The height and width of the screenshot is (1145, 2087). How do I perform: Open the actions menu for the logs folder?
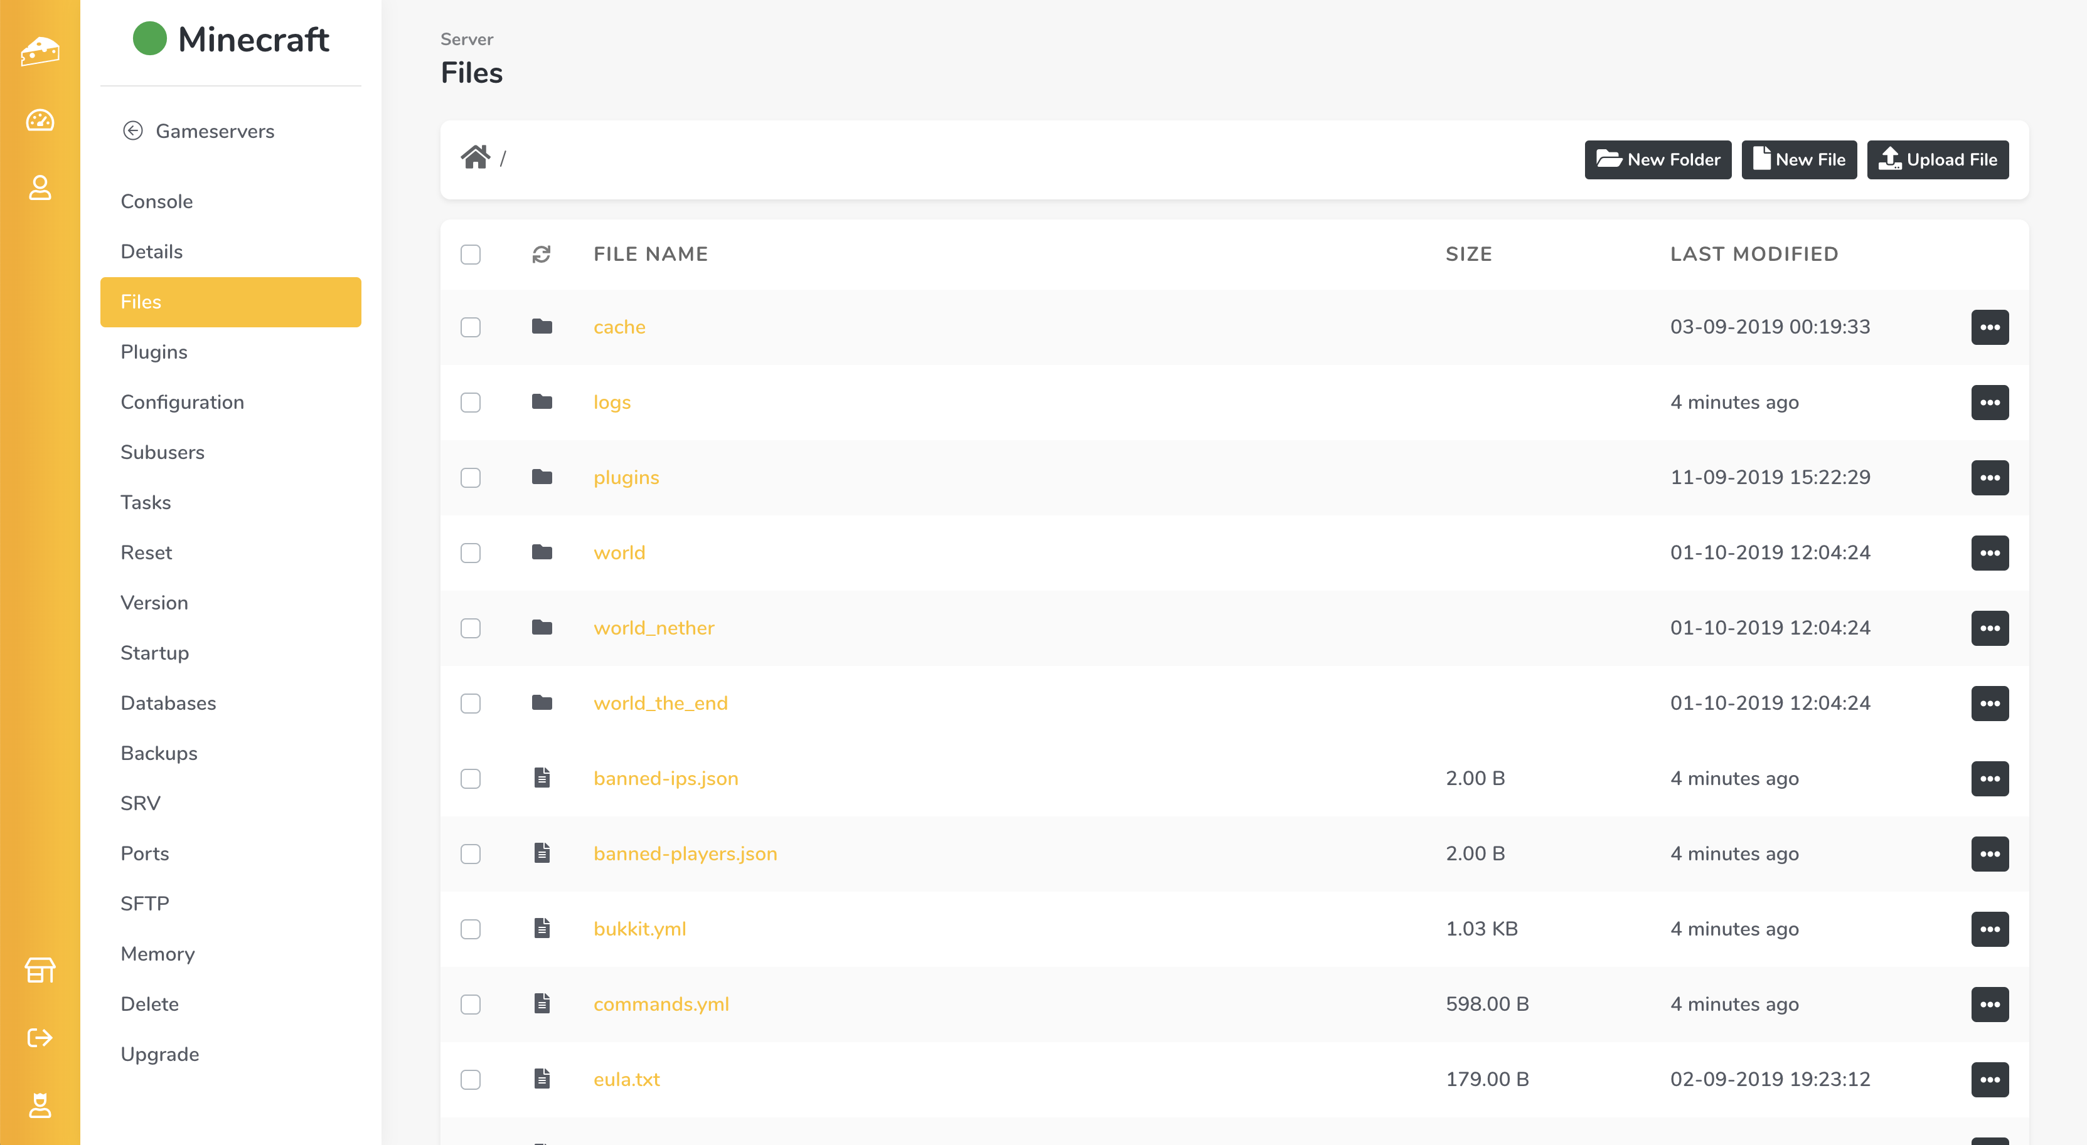point(1989,403)
